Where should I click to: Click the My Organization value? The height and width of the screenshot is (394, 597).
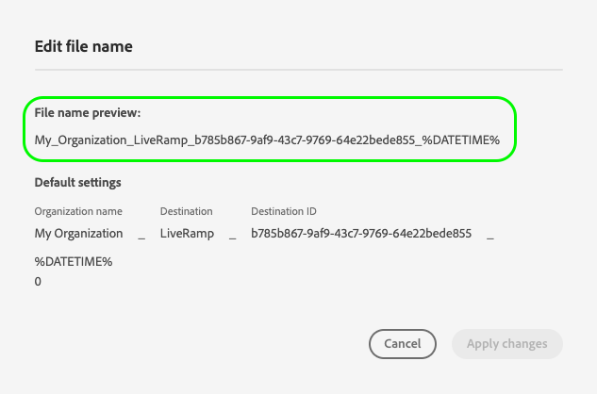click(78, 233)
